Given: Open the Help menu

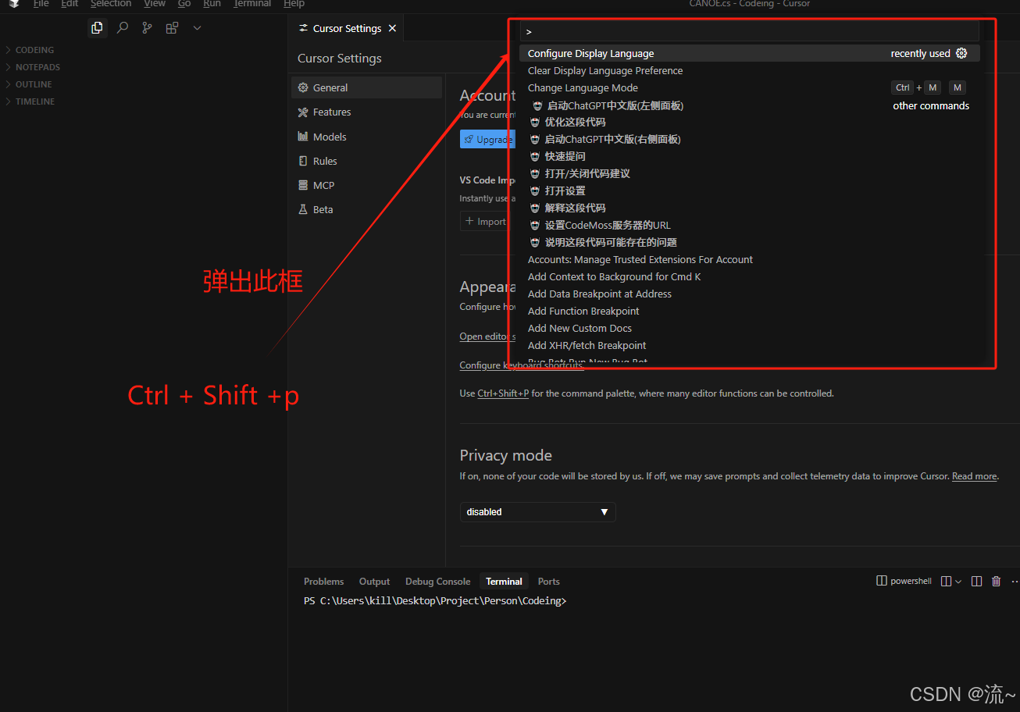Looking at the screenshot, I should (294, 4).
